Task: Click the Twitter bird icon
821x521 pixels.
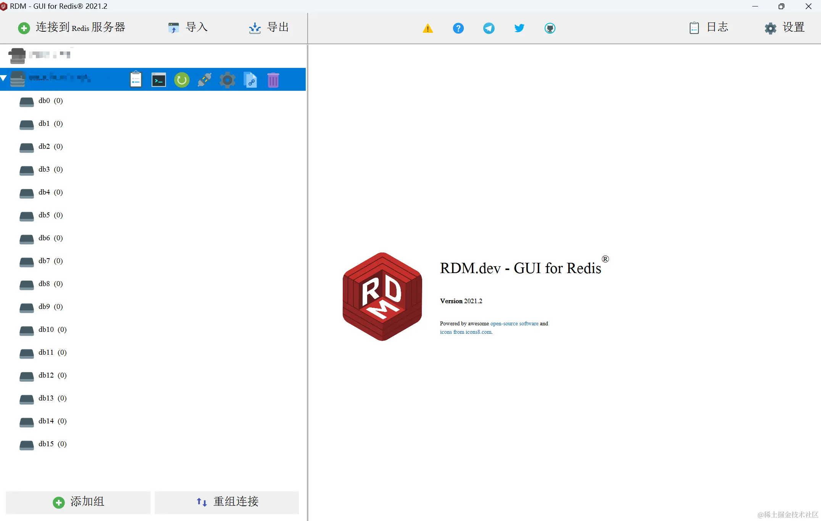Action: (x=519, y=28)
